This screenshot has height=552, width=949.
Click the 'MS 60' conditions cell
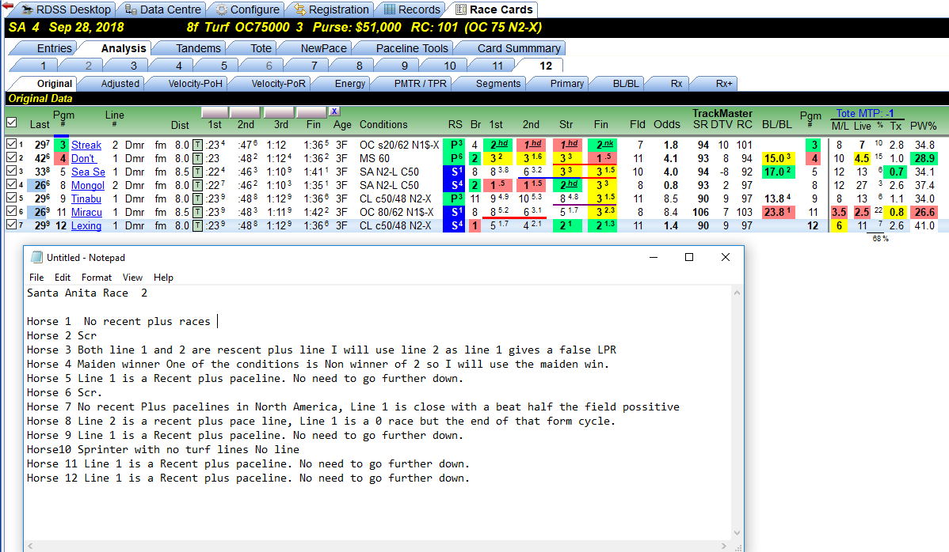375,158
